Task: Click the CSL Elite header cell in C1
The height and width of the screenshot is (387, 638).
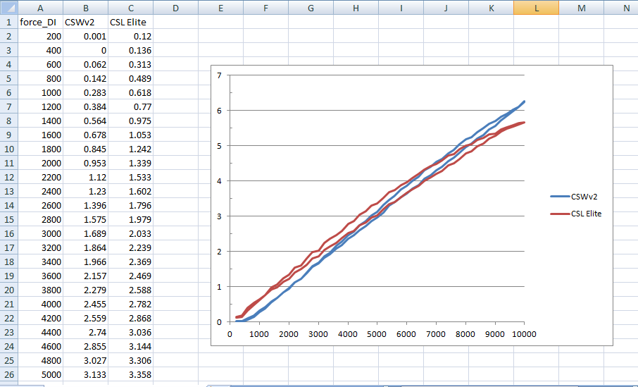Action: pos(131,22)
